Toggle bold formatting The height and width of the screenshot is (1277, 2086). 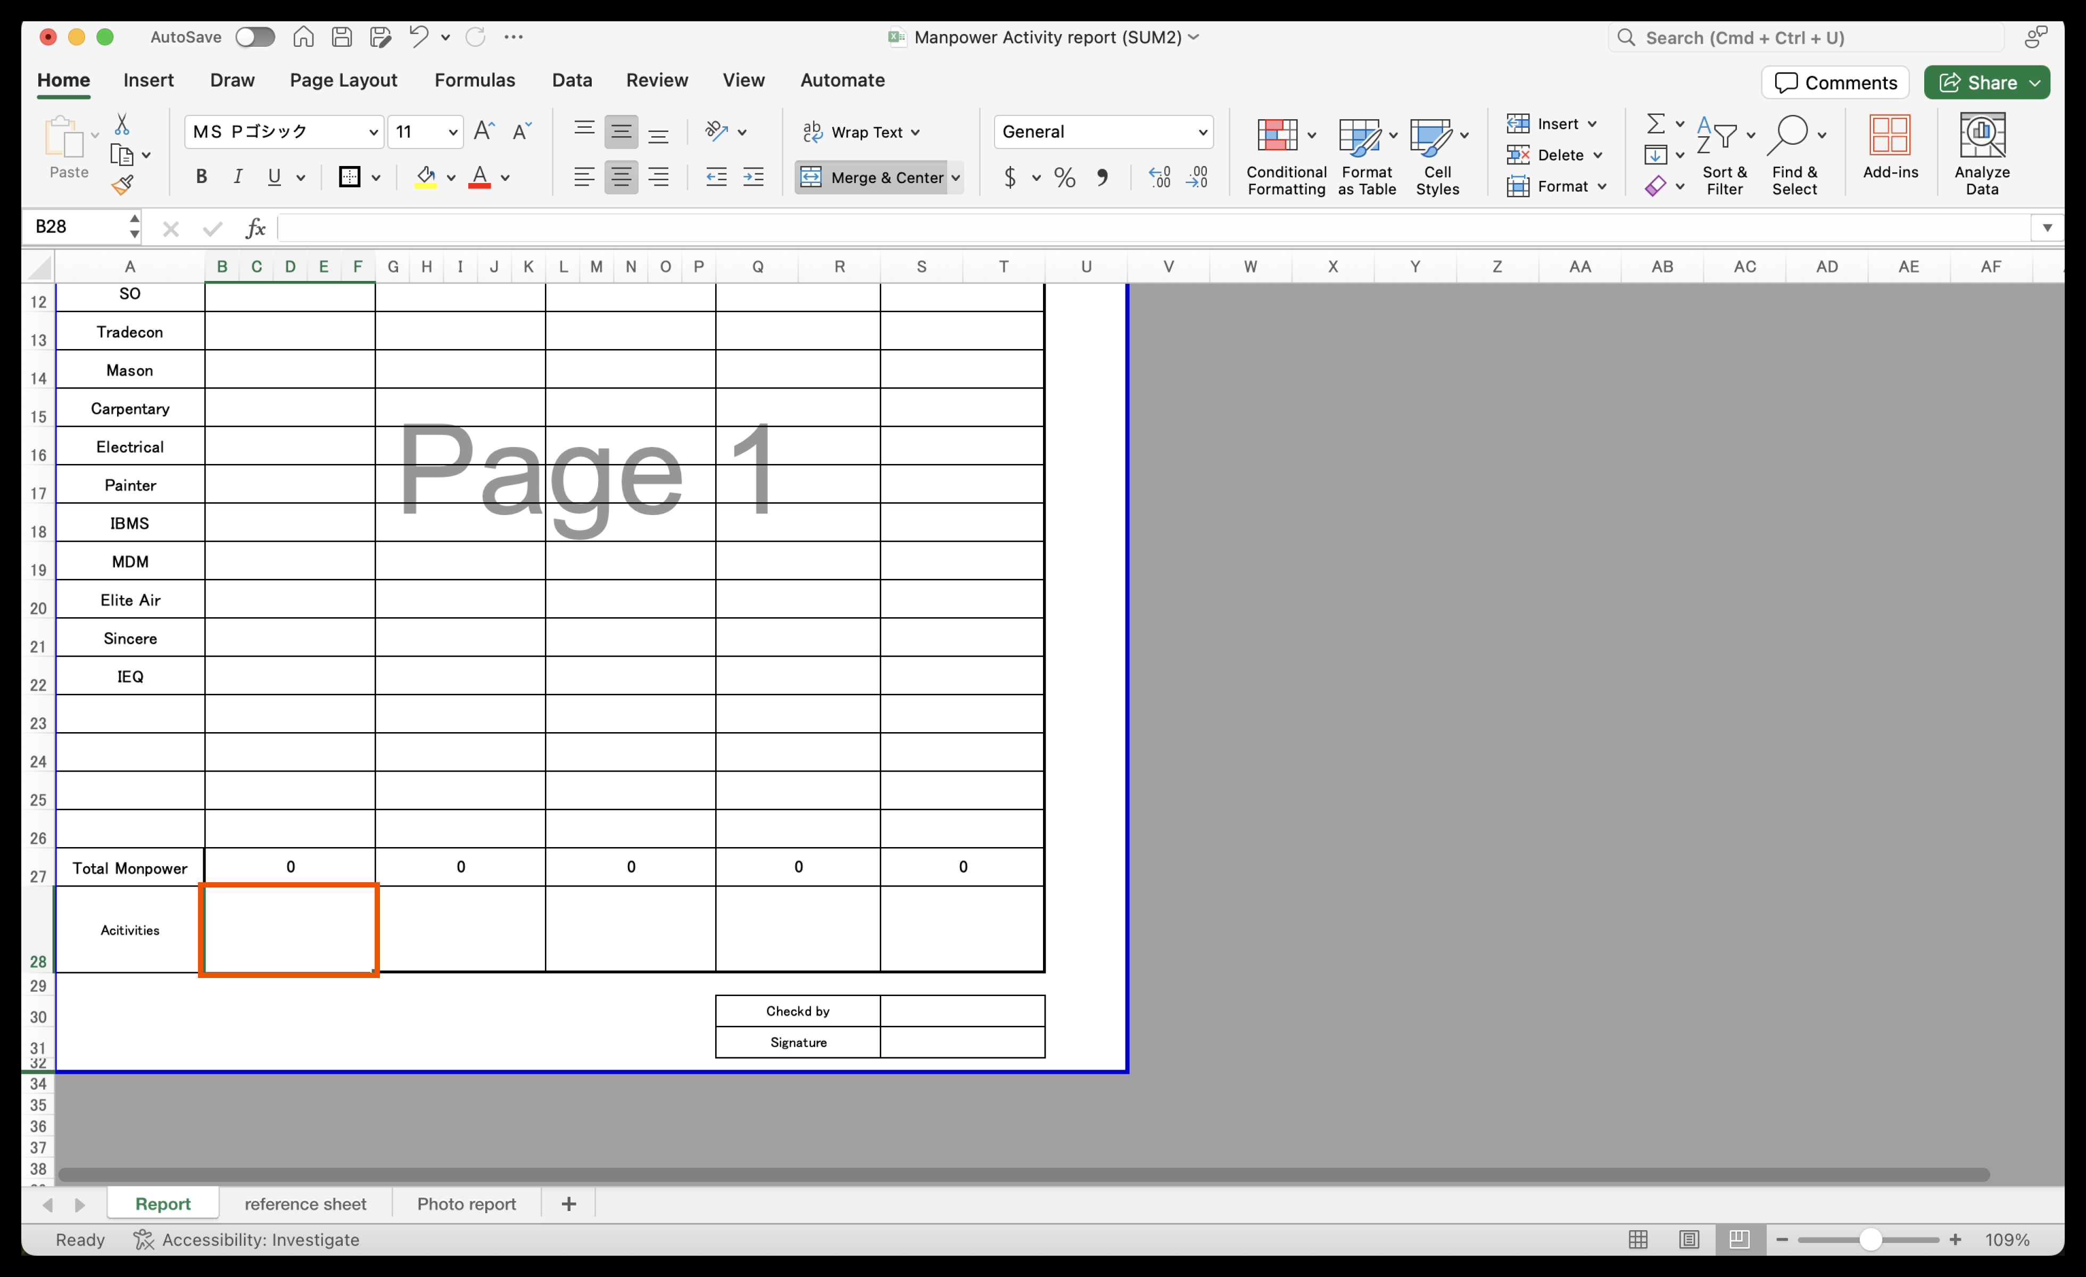pyautogui.click(x=201, y=177)
